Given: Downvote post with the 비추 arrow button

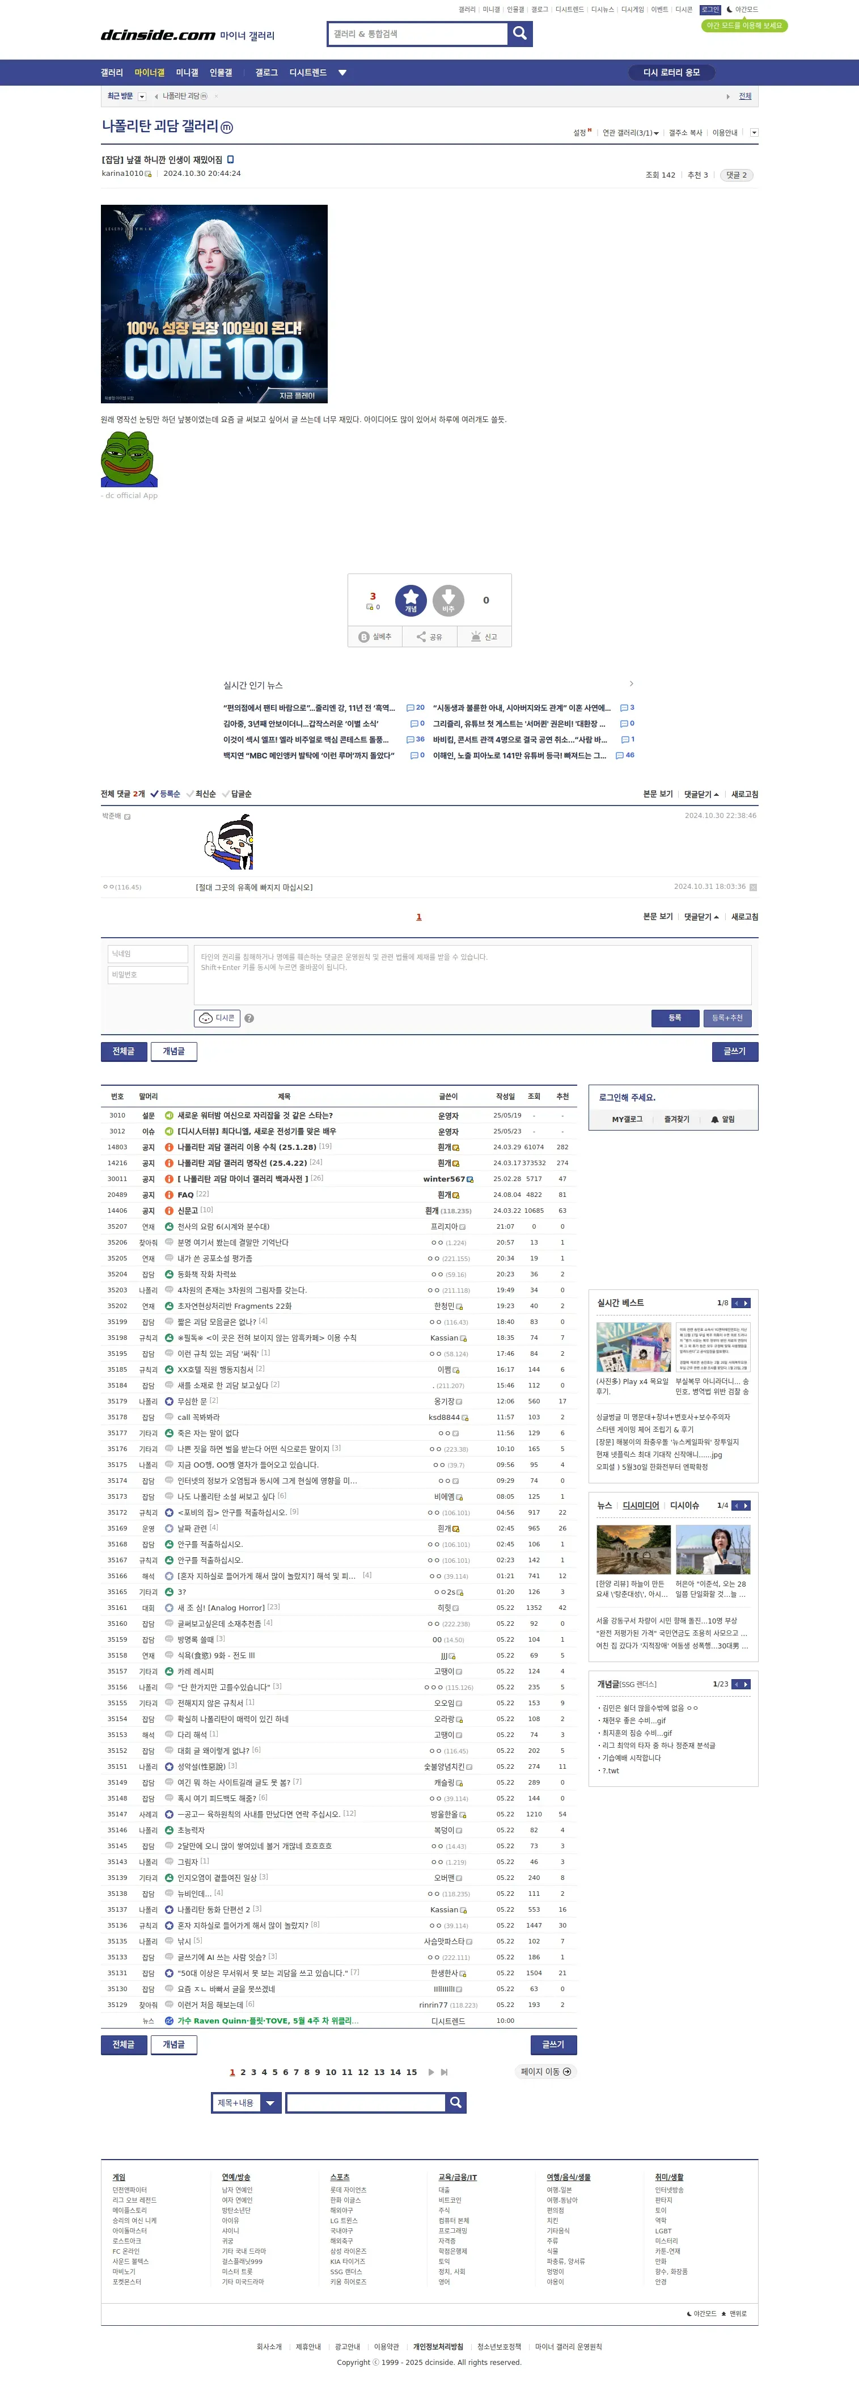Looking at the screenshot, I should pyautogui.click(x=448, y=600).
